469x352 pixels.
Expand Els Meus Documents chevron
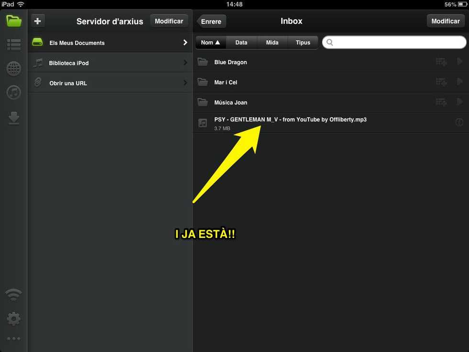(x=185, y=43)
